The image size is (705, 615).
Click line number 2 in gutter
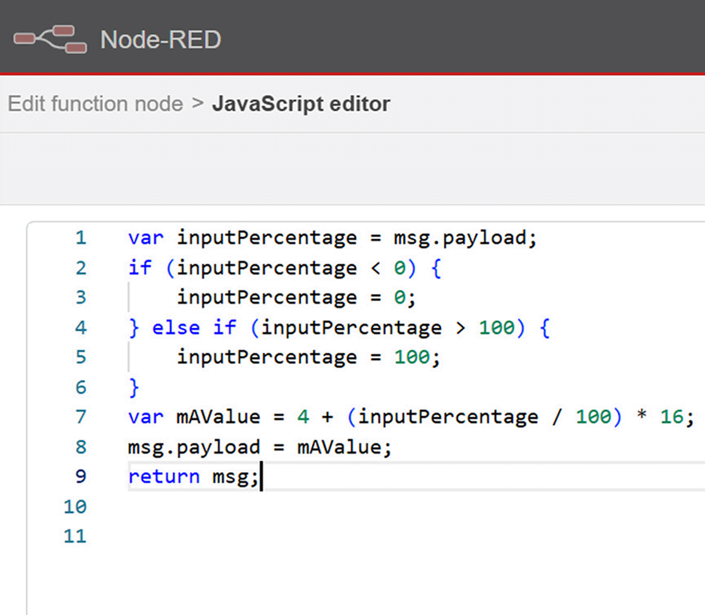tap(81, 268)
